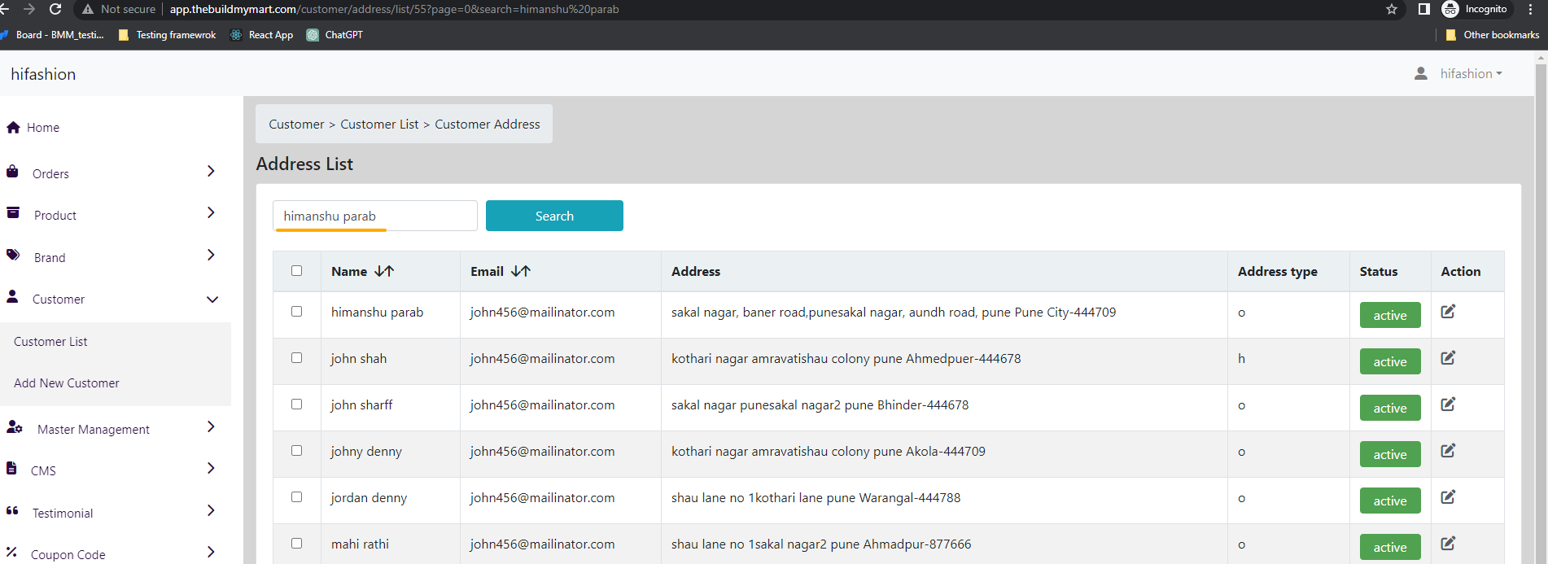Expand the CMS menu chevron
Image resolution: width=1548 pixels, height=564 pixels.
pyautogui.click(x=211, y=468)
